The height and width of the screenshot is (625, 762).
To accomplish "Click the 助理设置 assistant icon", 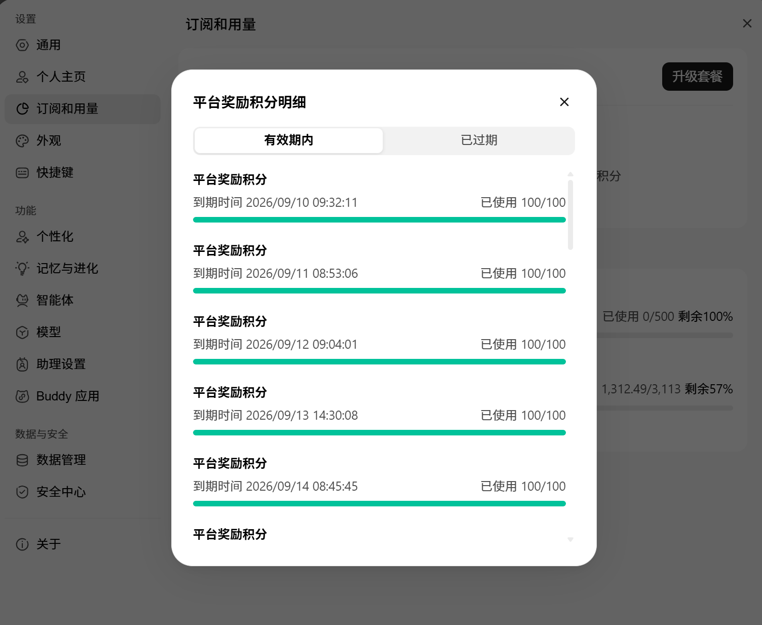I will click(22, 364).
